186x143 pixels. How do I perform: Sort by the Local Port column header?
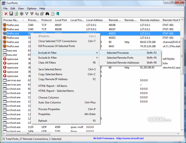[x=61, y=20]
